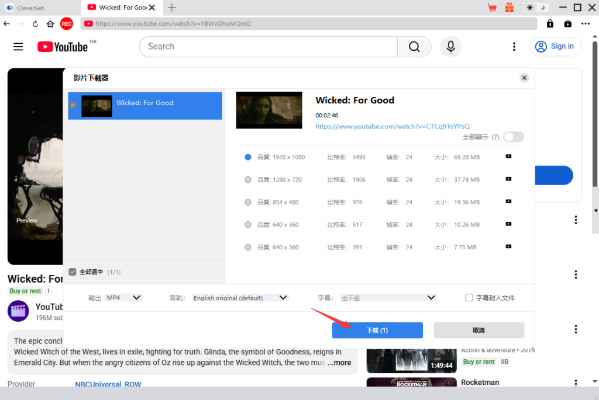Go to the YouTube home logo
Viewport: 599px width, 400px height.
click(x=63, y=47)
